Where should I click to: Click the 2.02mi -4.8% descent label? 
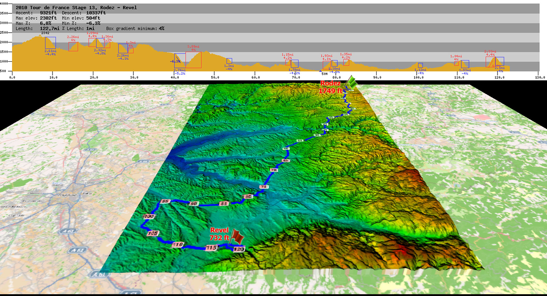tap(100, 52)
